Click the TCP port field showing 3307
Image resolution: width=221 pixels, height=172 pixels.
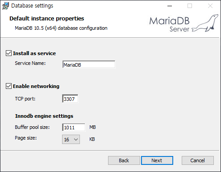[x=70, y=99]
